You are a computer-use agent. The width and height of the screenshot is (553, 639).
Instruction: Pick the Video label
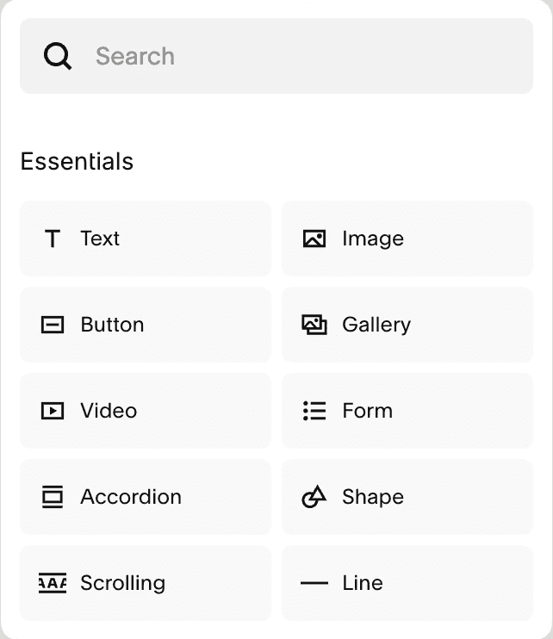[x=109, y=411]
